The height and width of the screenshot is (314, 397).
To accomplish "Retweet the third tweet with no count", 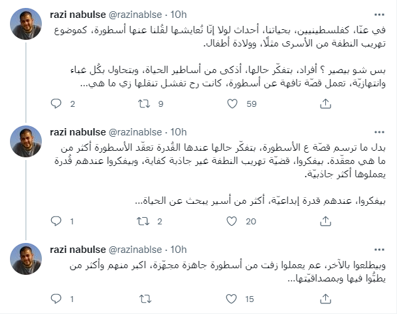I will 145,299.
